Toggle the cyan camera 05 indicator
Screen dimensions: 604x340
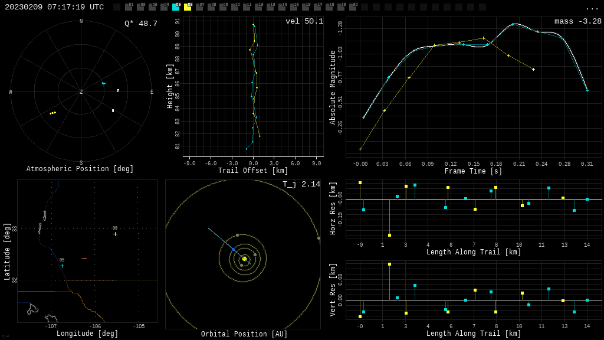point(176,7)
